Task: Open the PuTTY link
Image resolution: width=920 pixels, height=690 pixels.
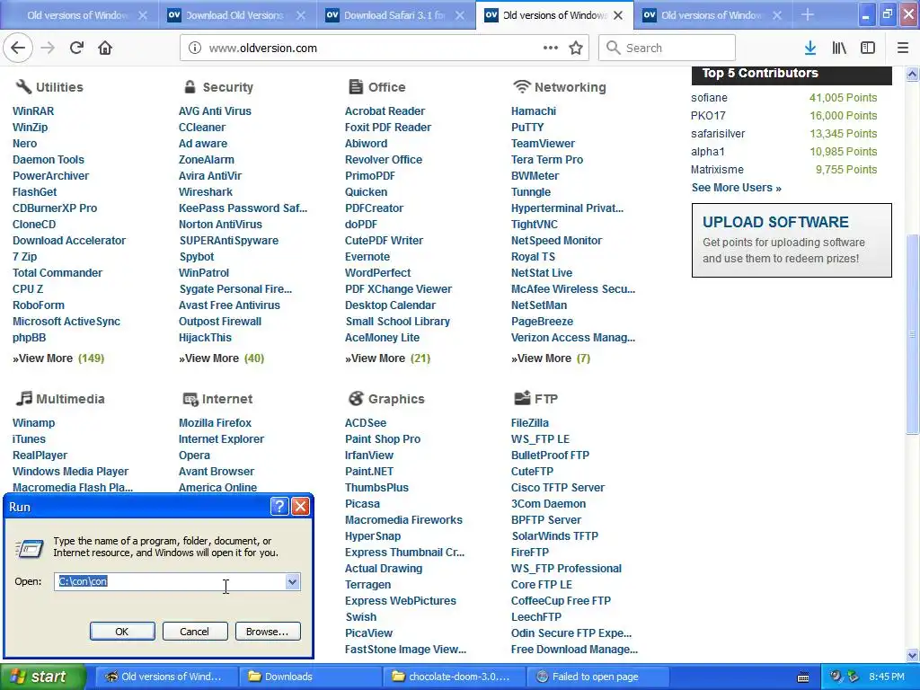Action: [x=527, y=128]
